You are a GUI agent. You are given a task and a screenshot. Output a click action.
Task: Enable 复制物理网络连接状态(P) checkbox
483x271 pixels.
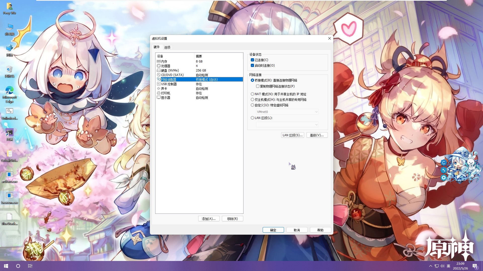(258, 86)
